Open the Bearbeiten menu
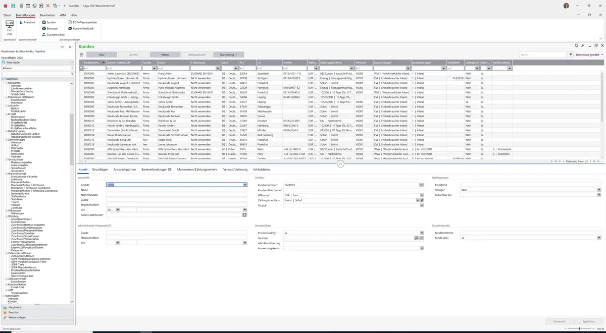 click(x=47, y=15)
